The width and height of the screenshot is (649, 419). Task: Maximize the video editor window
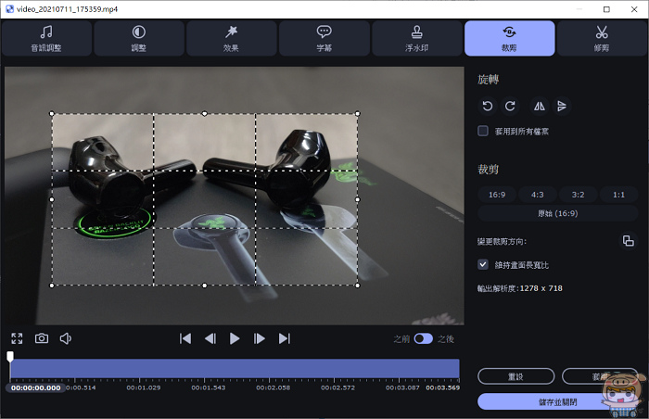(x=606, y=9)
